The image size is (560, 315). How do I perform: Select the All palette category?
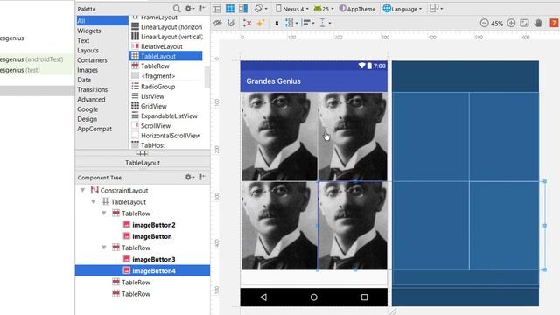tap(102, 21)
